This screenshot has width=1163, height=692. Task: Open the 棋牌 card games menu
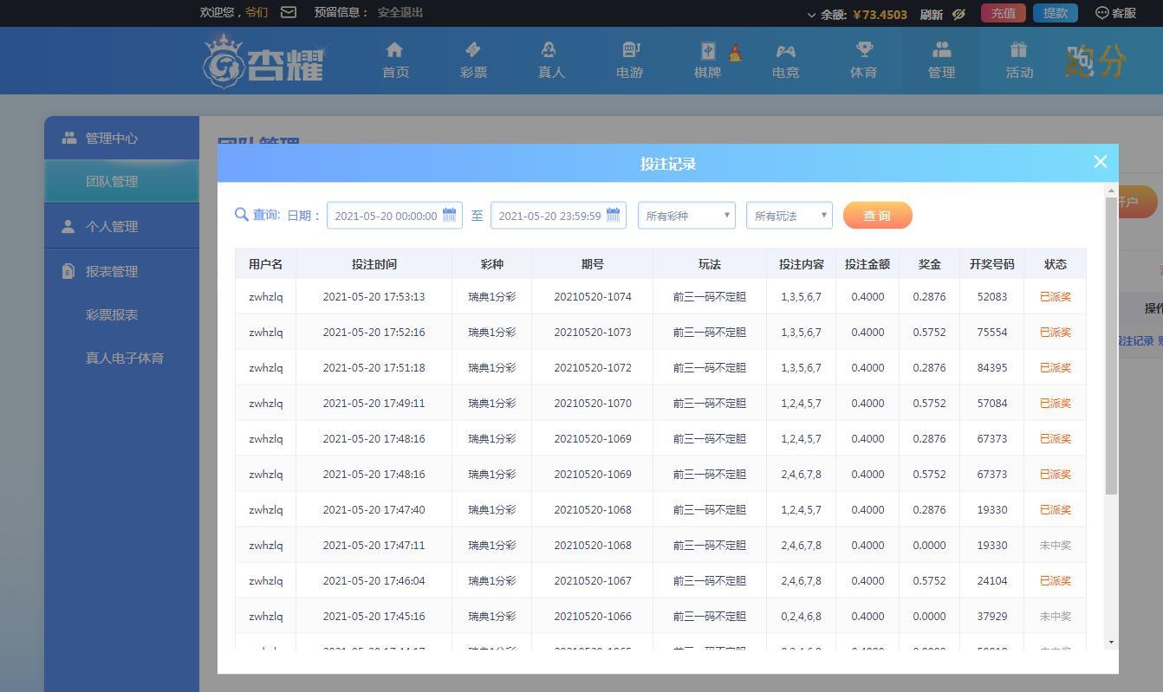coord(708,61)
